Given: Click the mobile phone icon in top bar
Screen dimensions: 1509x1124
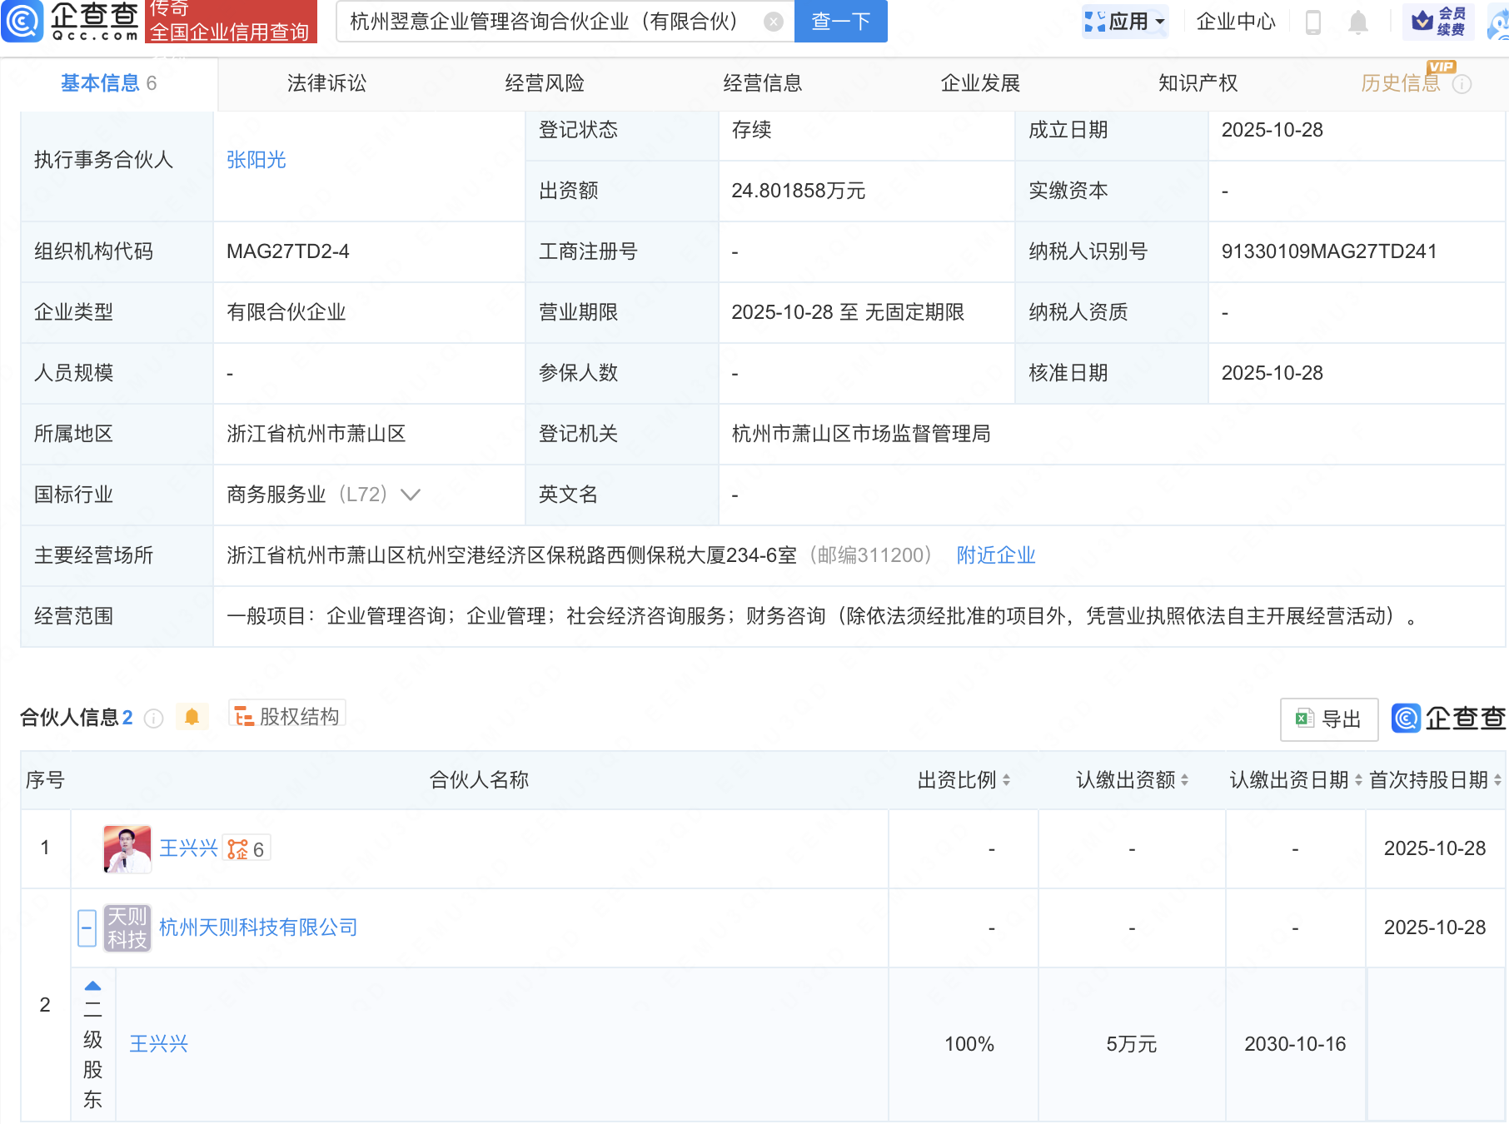Looking at the screenshot, I should tap(1315, 22).
